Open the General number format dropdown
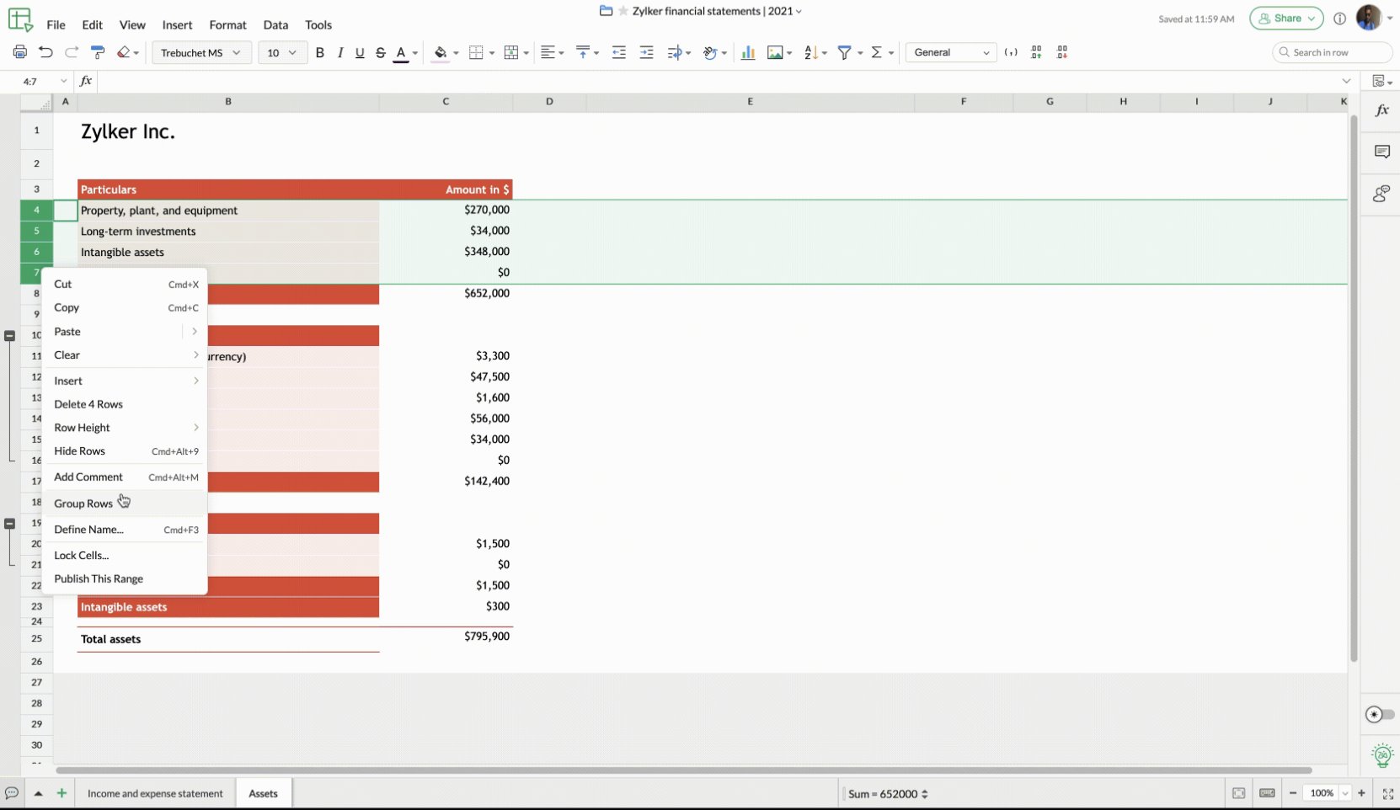Image resolution: width=1400 pixels, height=810 pixels. [950, 52]
